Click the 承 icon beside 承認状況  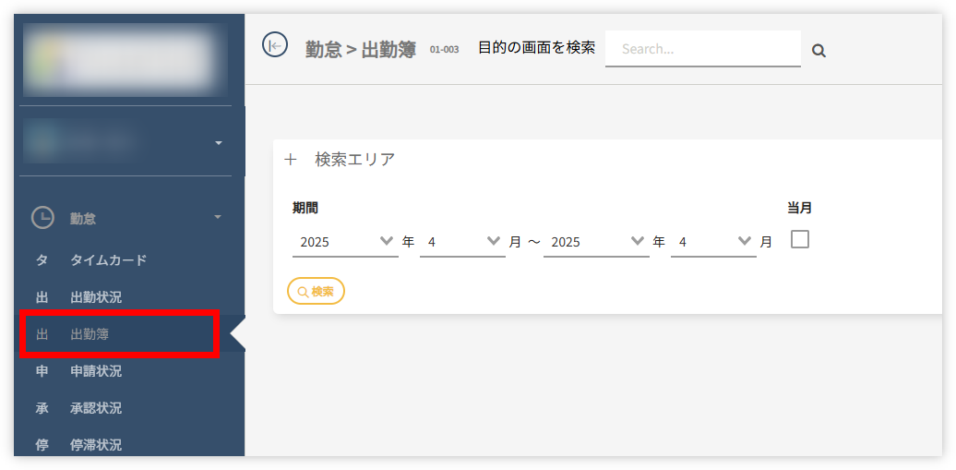click(42, 408)
